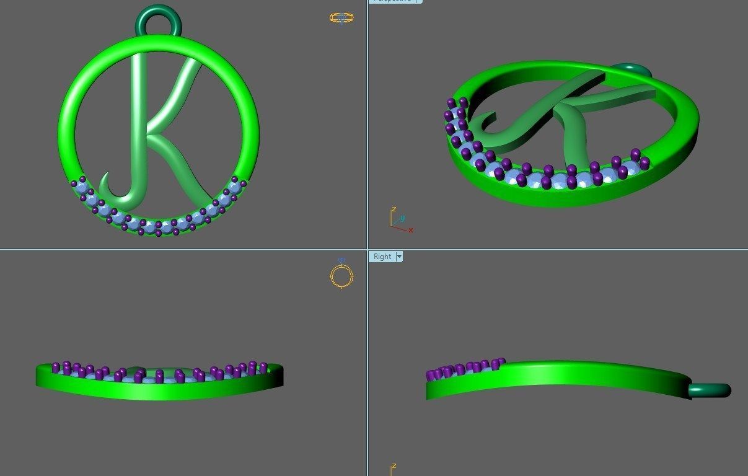Open the Right viewport dropdown arrow

pyautogui.click(x=399, y=257)
